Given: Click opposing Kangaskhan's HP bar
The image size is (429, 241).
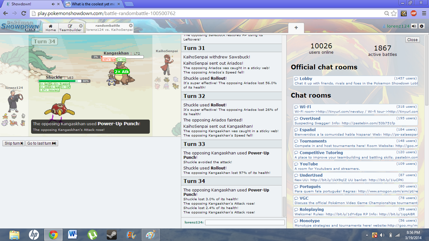Looking at the screenshot, I should pyautogui.click(x=117, y=57).
